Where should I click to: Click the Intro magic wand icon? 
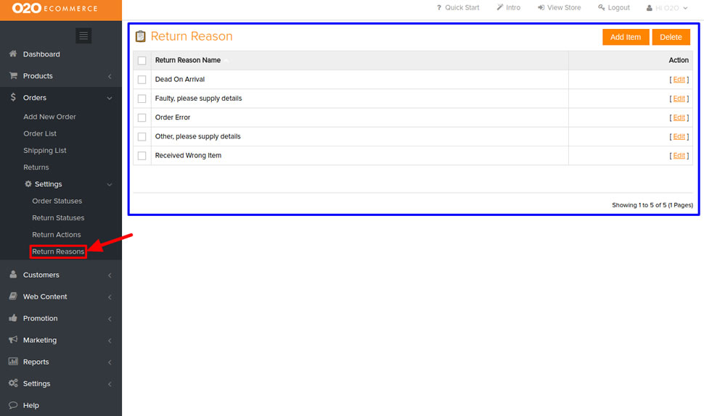[500, 8]
